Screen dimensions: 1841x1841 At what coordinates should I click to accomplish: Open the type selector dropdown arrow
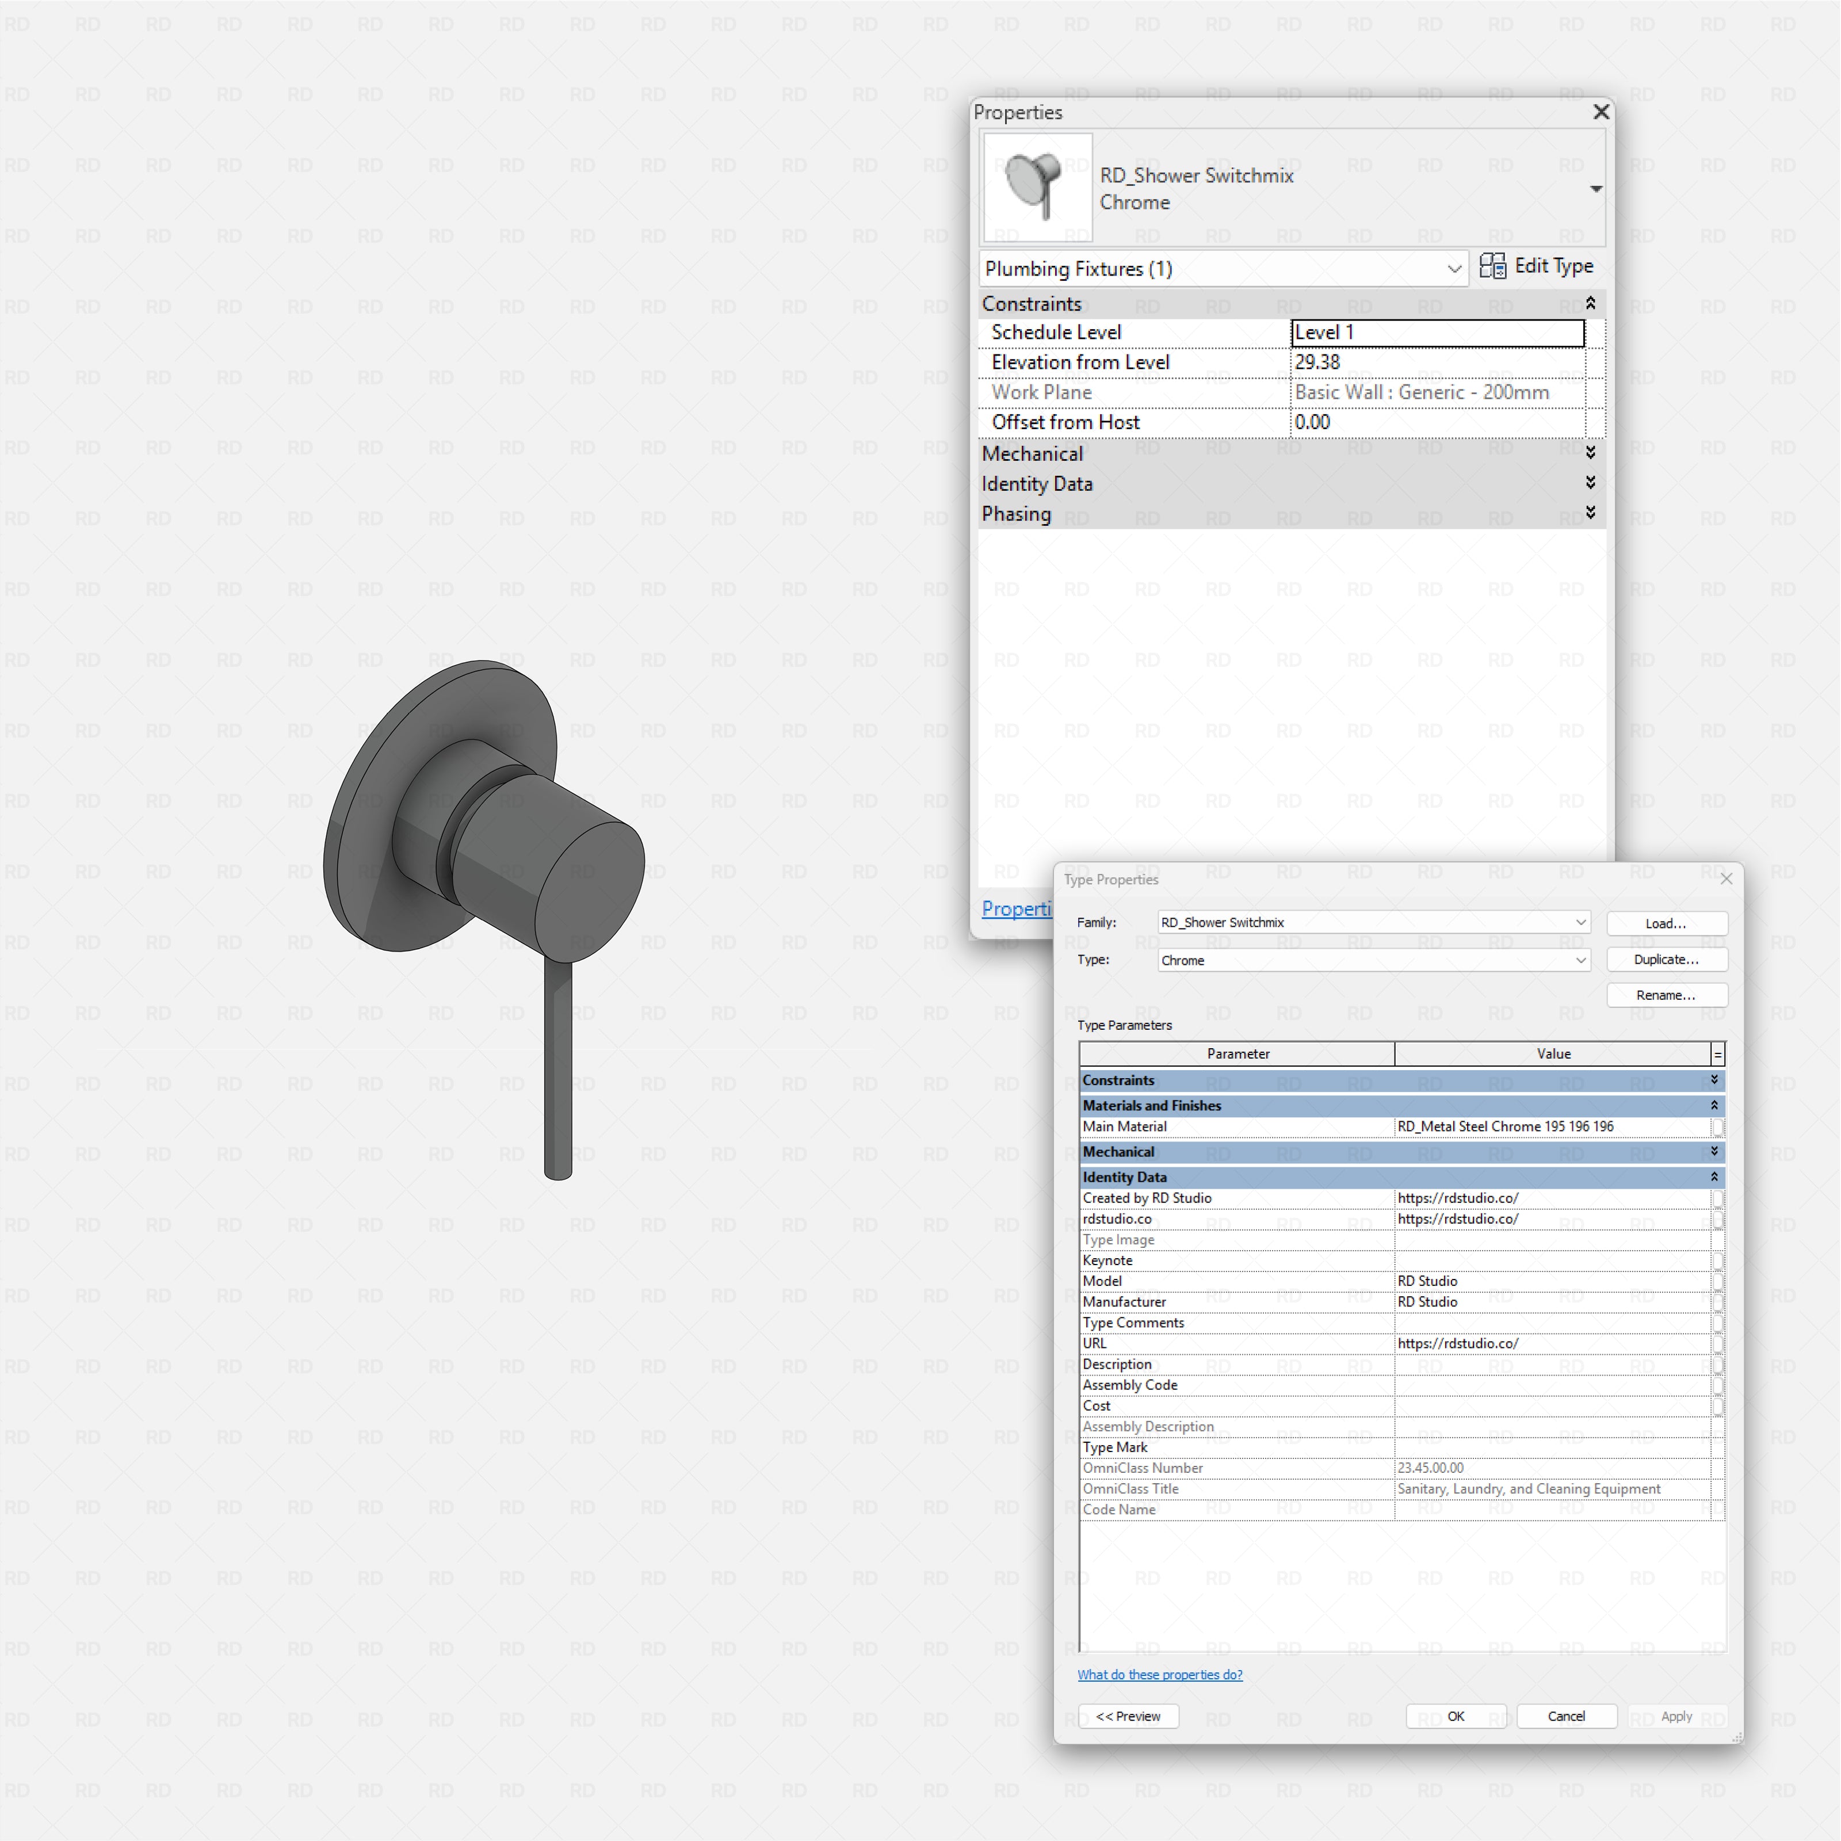(x=1596, y=189)
